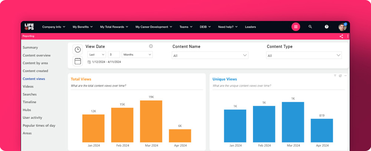Screen dimensions: 371x151
Task: Click the user profile avatar
Action: tap(342, 27)
